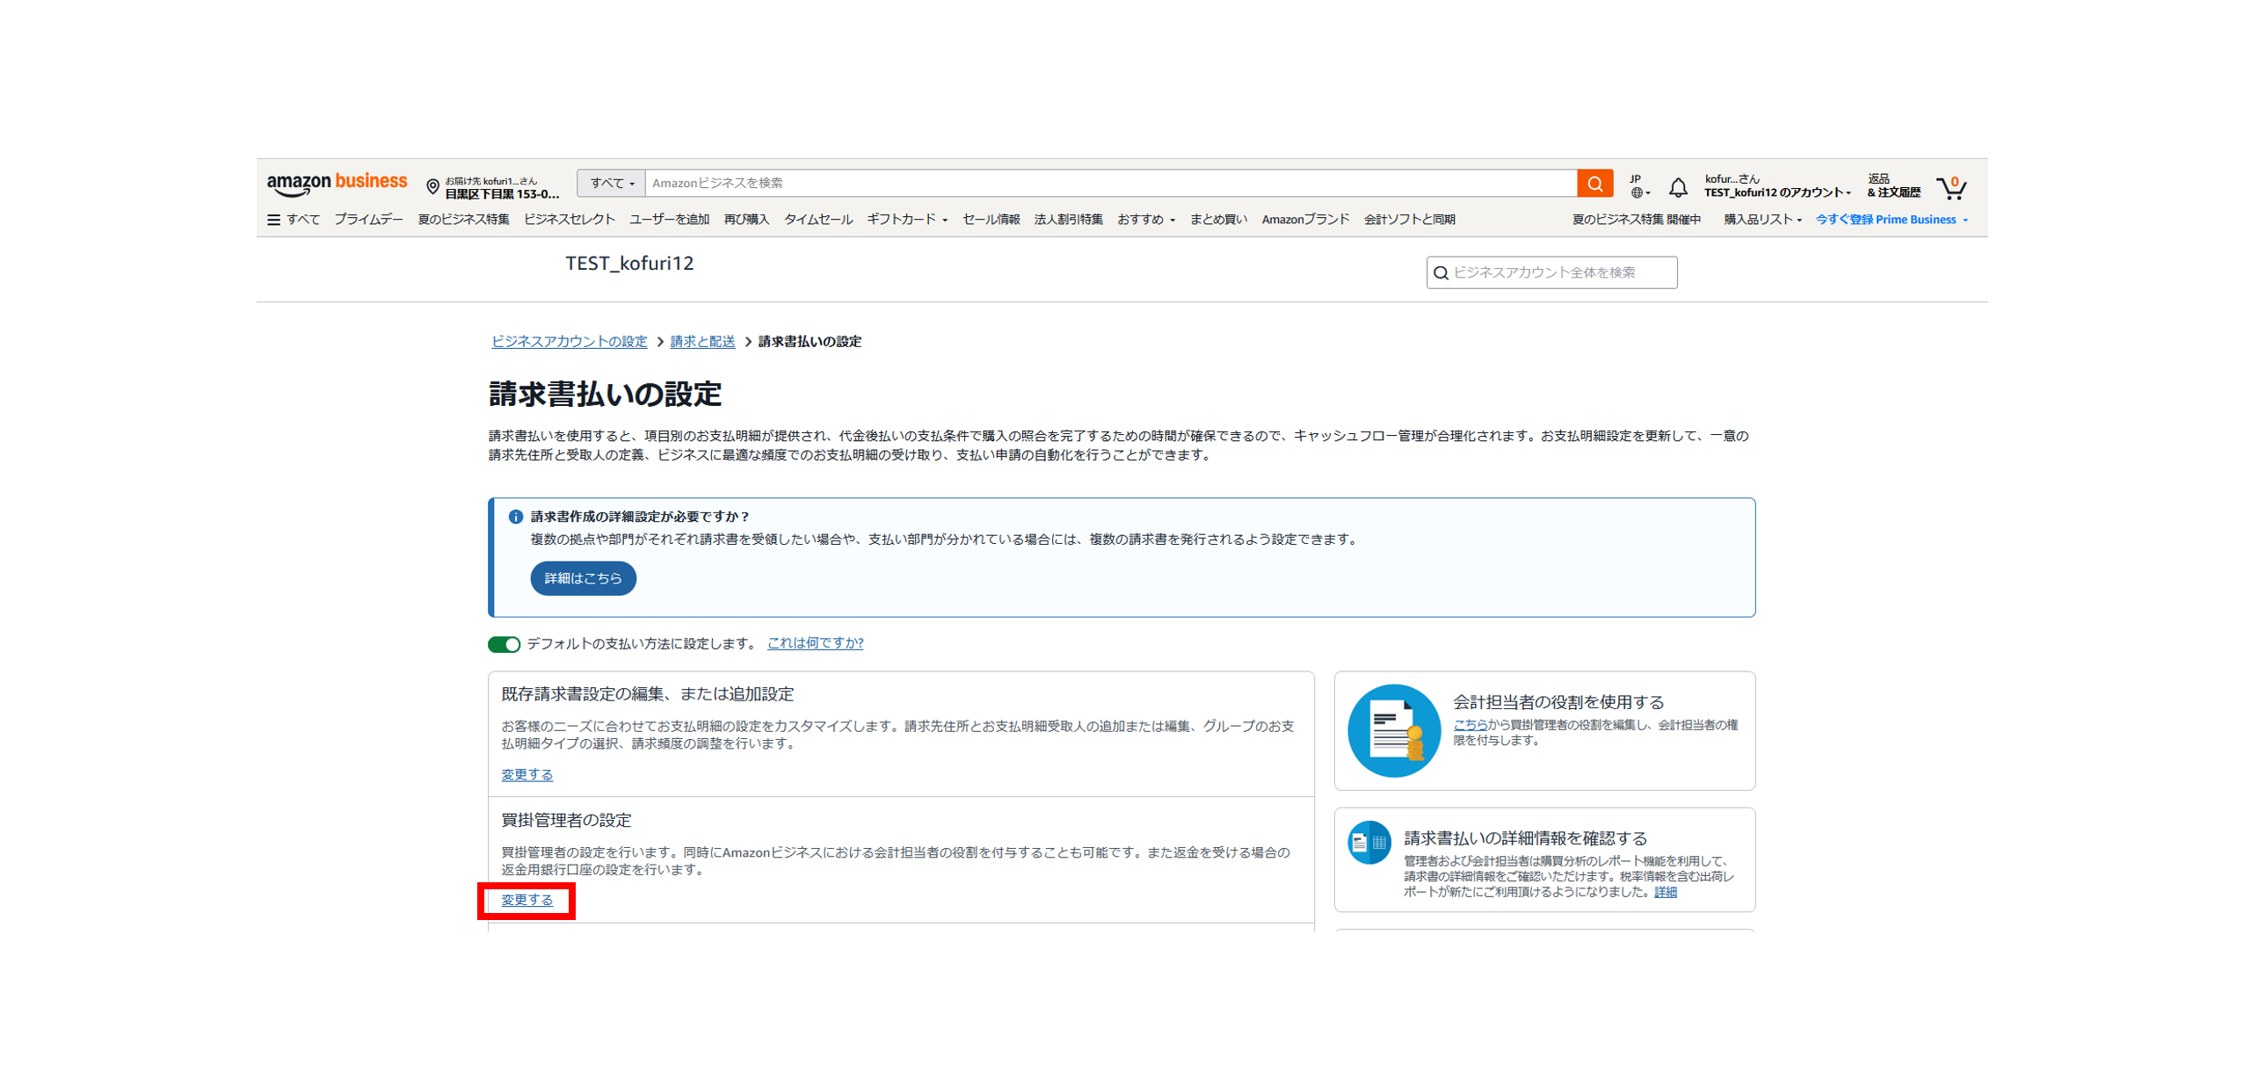The image size is (2244, 1087).
Task: Open the これは何ですか? help link
Action: pyautogui.click(x=814, y=642)
